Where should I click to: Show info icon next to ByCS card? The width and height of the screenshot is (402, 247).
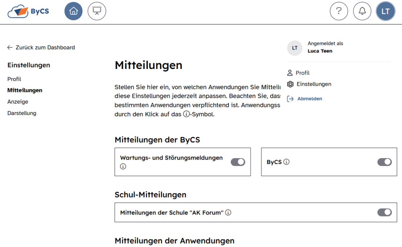[286, 162]
